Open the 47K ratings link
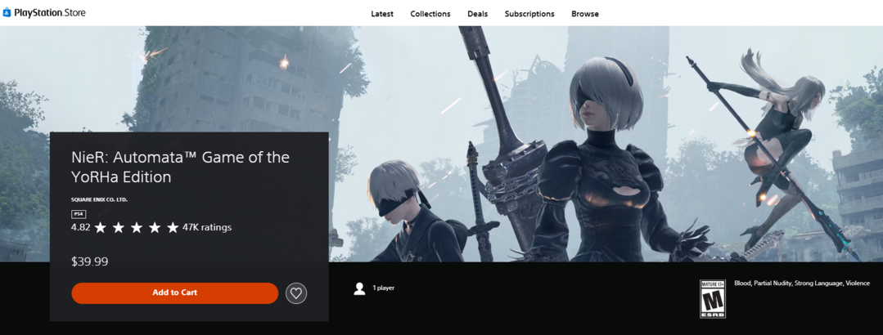 click(207, 228)
